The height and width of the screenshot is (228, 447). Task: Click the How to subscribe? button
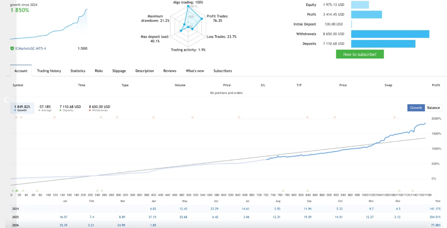click(x=360, y=54)
